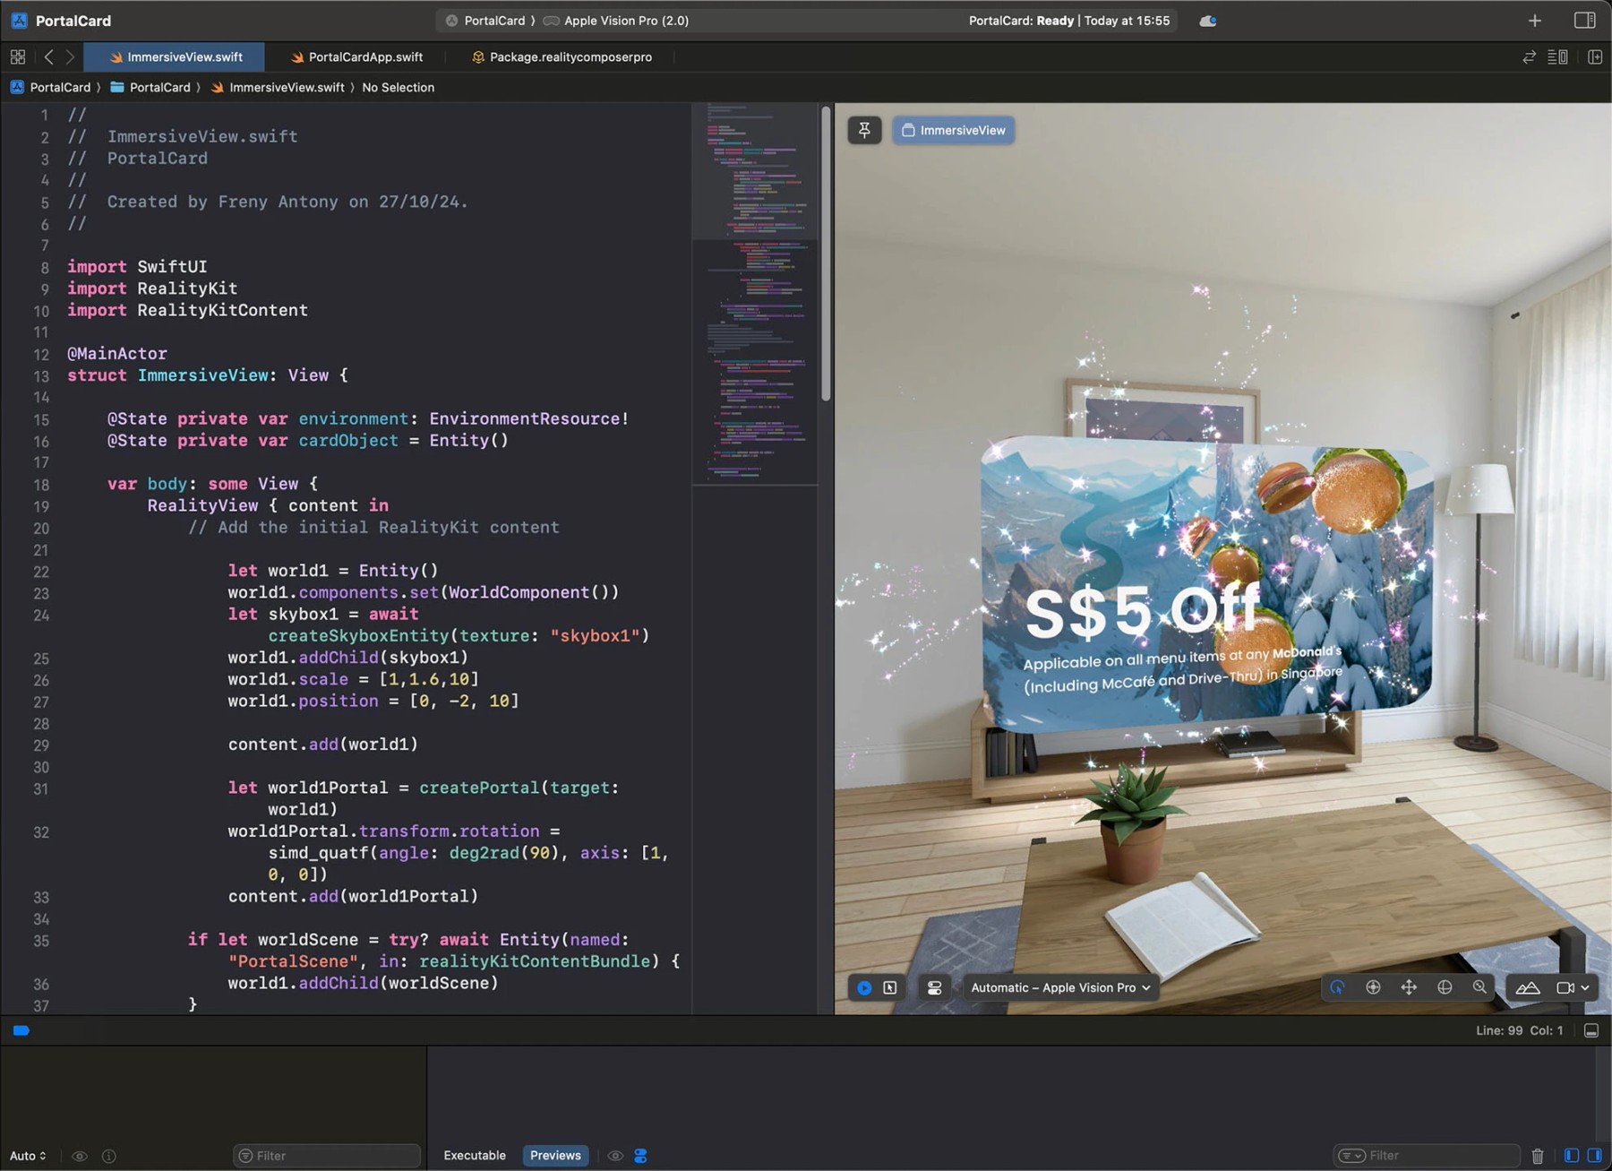
Task: Open console metadata options icon
Action: [x=640, y=1156]
